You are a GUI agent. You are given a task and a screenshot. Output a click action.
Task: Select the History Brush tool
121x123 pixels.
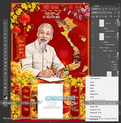[x=5, y=55]
